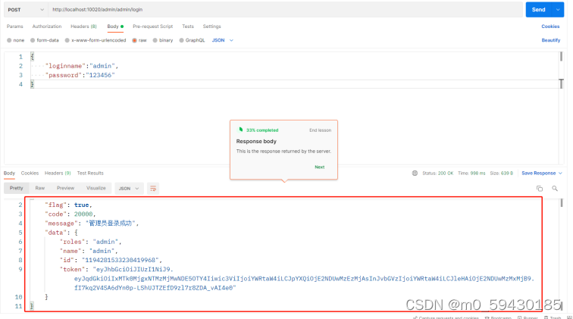573x319 pixels.
Task: Click the "name": "admin" response line
Action: tap(89, 251)
